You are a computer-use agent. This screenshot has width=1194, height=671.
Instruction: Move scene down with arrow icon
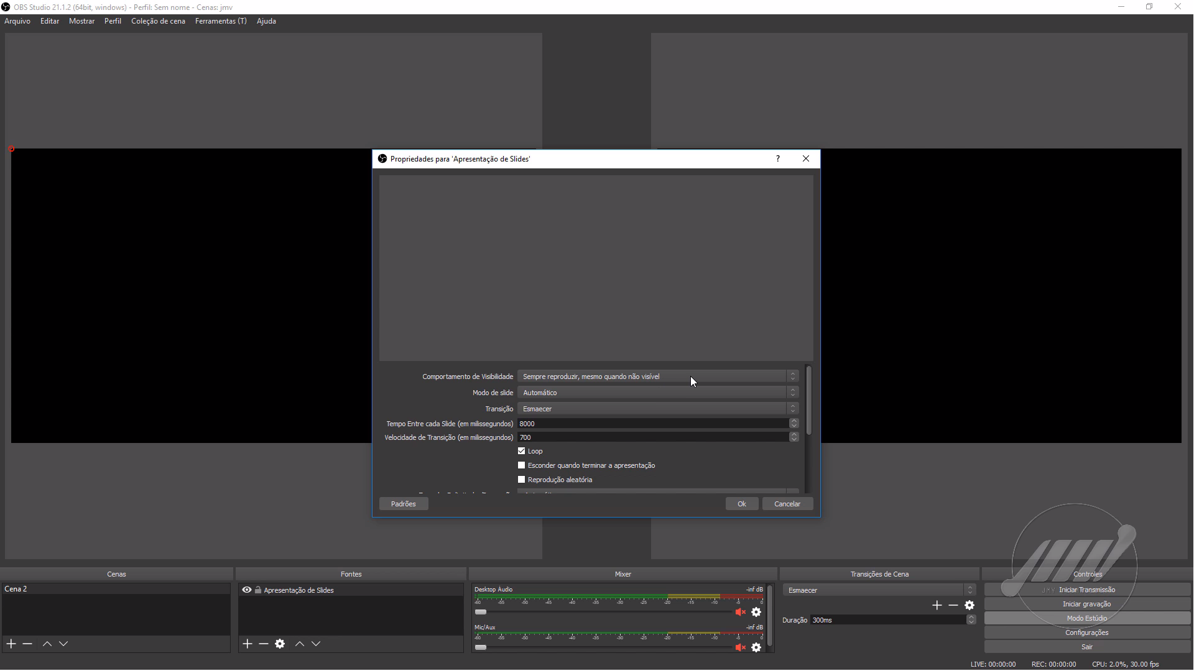point(63,644)
